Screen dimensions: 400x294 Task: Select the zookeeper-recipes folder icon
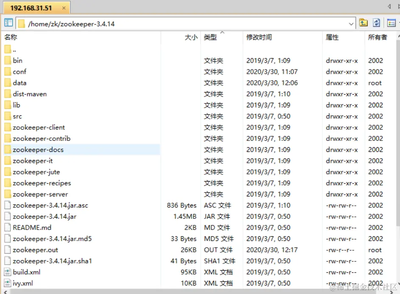8,183
